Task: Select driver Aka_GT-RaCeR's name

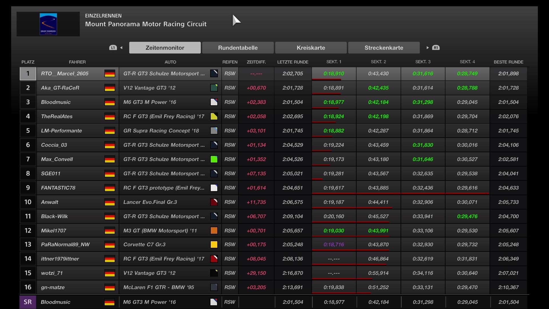Action: [x=60, y=88]
